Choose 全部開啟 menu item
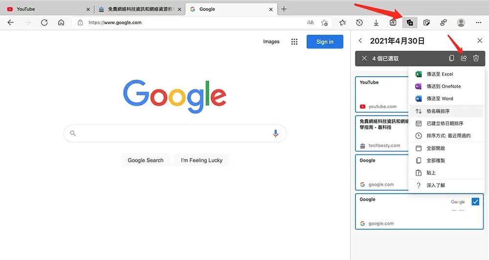 [x=446, y=148]
